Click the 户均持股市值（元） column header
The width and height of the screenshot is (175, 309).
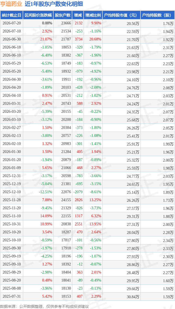[x=121, y=15]
